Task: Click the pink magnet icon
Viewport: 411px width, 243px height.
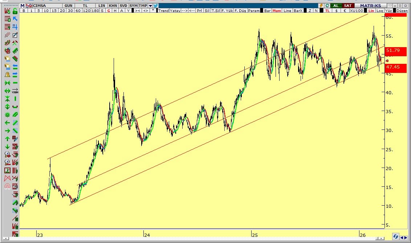Action: 7,186
